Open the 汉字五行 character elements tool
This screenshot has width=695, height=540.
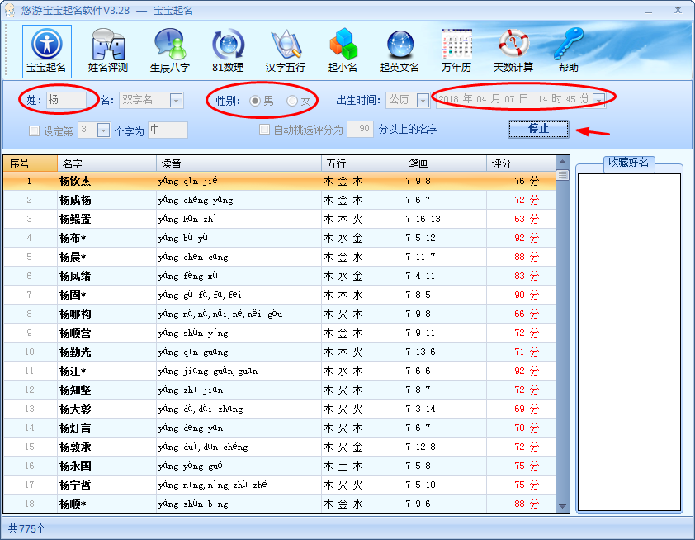(286, 50)
